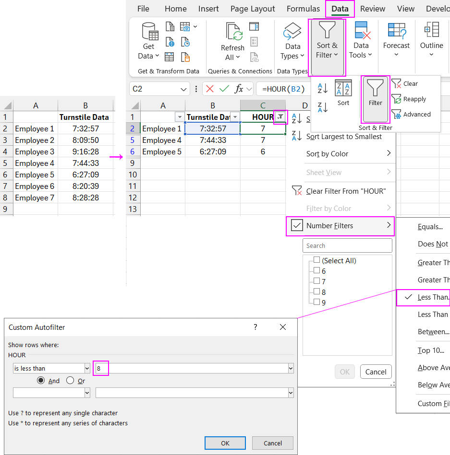Click the Advanced filter icon

[x=397, y=114]
